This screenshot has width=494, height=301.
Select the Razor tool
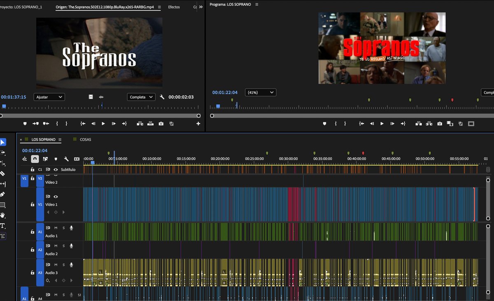[3, 174]
